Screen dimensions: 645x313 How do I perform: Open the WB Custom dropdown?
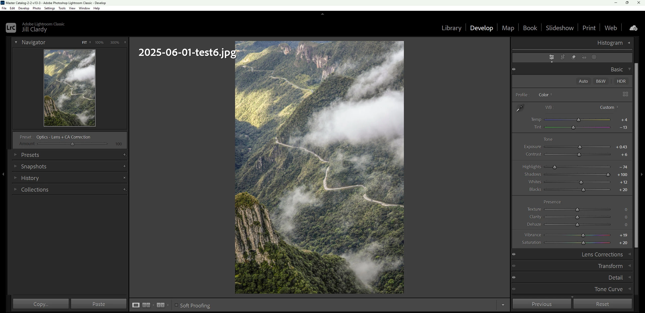tap(609, 107)
